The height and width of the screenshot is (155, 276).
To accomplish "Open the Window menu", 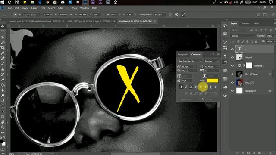I will [x=85, y=8].
